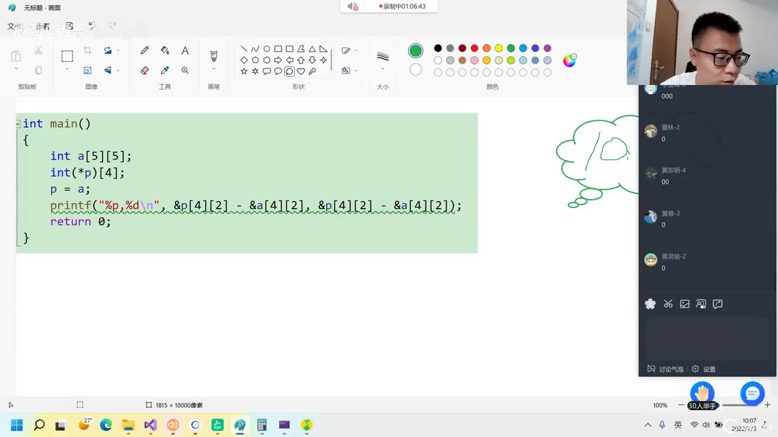The height and width of the screenshot is (437, 778).
Task: Open chat panel settings (设置)
Action: tap(704, 369)
